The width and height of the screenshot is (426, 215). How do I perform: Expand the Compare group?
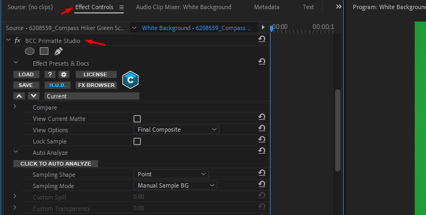pyautogui.click(x=15, y=106)
